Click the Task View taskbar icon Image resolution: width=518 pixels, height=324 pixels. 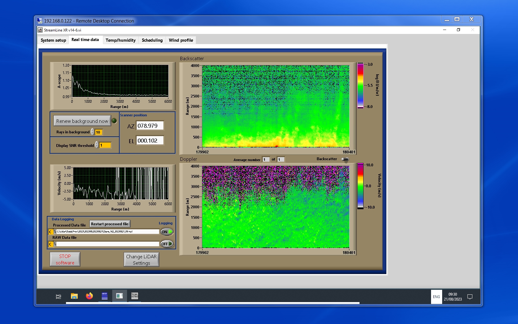click(x=58, y=297)
